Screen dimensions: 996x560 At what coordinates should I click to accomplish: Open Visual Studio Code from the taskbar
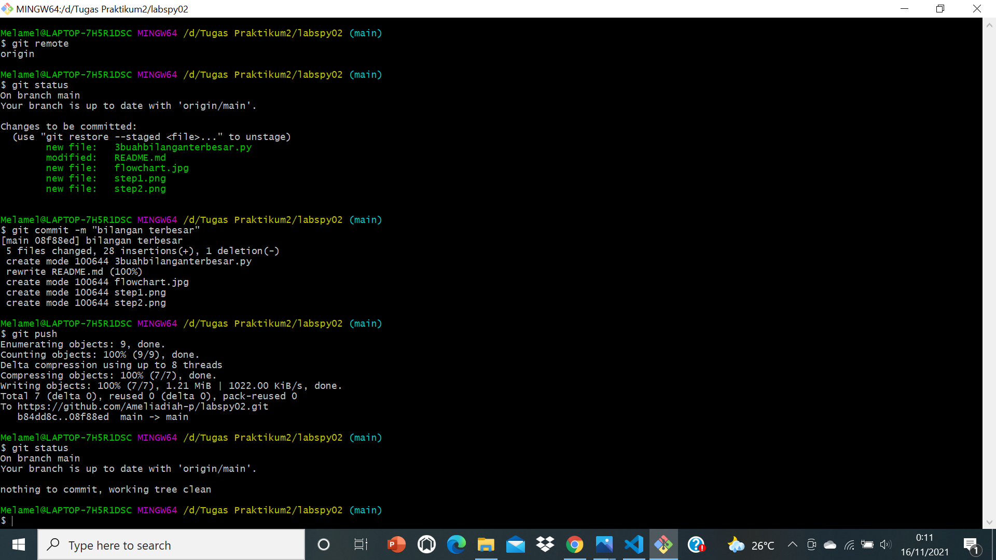(x=634, y=545)
